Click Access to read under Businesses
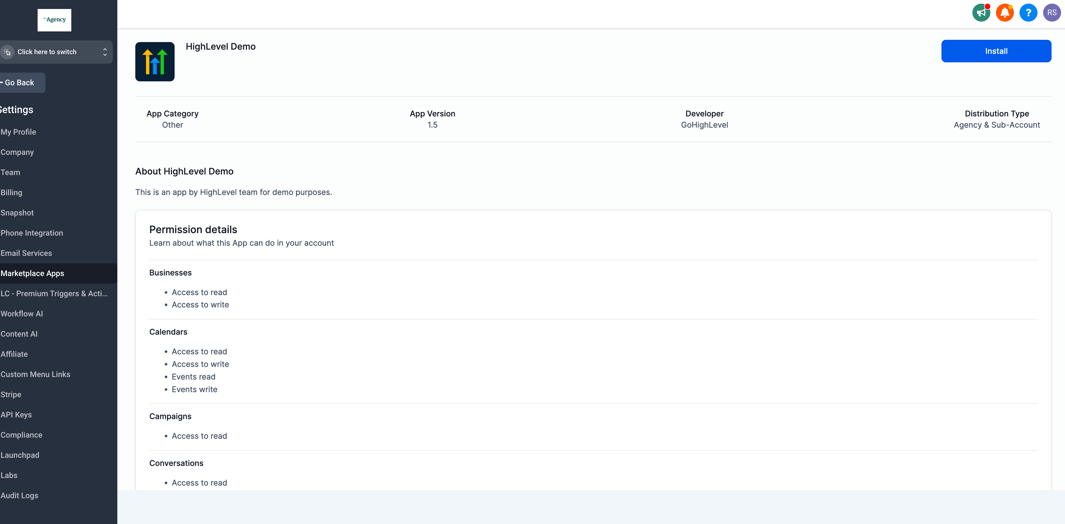1065x524 pixels. pyautogui.click(x=199, y=293)
